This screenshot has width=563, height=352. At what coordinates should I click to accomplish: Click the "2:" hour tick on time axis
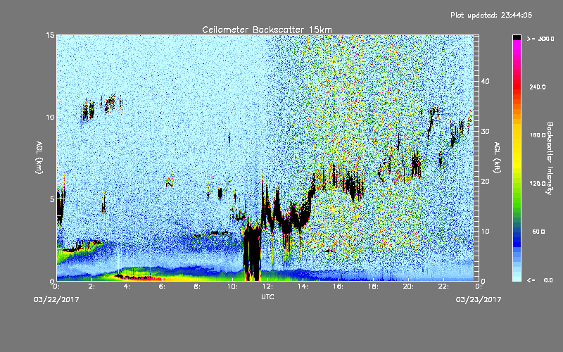[91, 287]
